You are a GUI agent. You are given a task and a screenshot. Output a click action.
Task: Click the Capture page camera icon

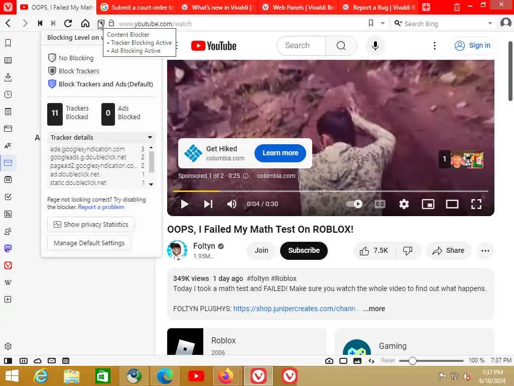329,361
